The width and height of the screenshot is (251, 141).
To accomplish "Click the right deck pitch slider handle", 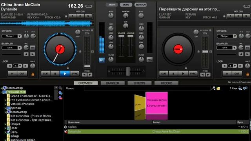I will [x=205, y=51].
